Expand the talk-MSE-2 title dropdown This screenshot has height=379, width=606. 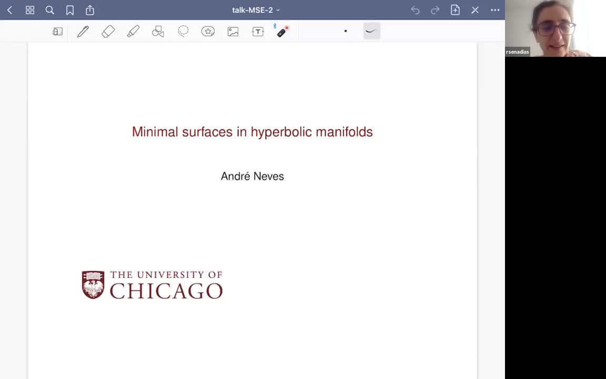(x=256, y=10)
